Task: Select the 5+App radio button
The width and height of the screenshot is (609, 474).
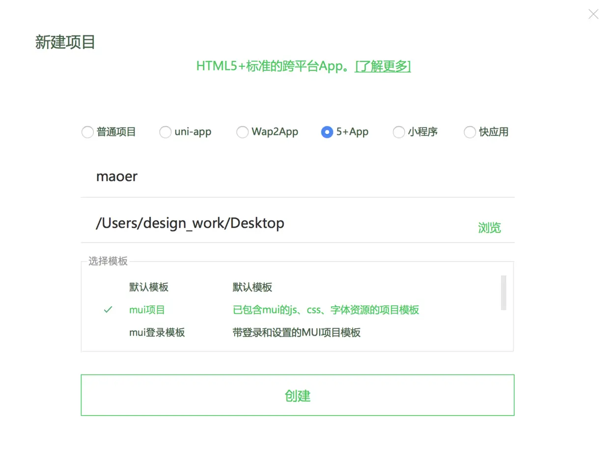Action: tap(327, 132)
